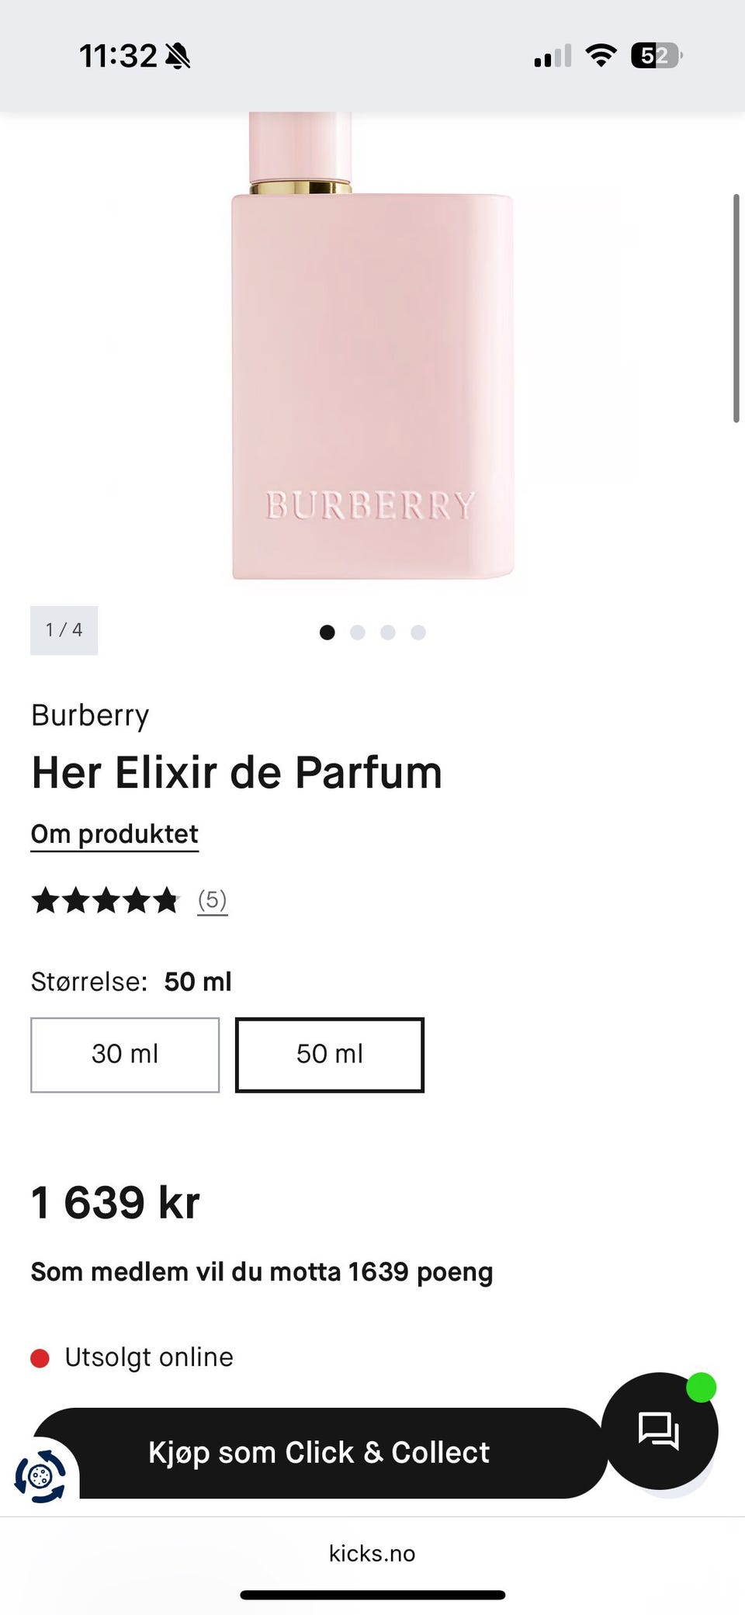Screen dimensions: 745x1615
Task: Open the live chat bubble icon
Action: tap(660, 1430)
